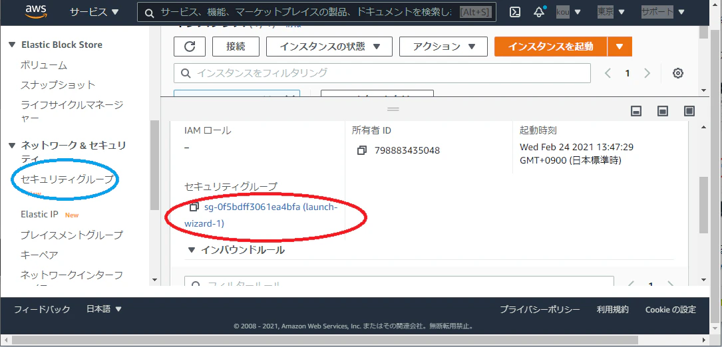Change language with 日本語 selector
Image resolution: width=722 pixels, height=347 pixels.
pos(104,309)
